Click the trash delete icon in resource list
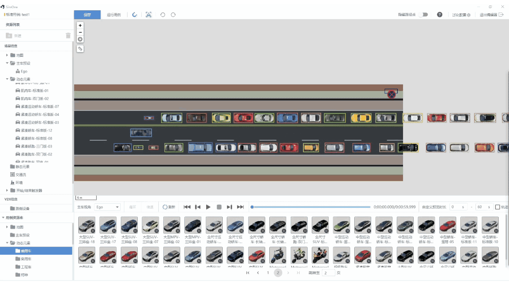Viewport: 509px width, 286px height. [x=68, y=36]
